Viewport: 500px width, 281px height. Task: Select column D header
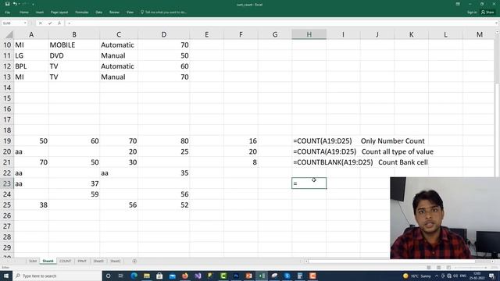click(x=163, y=34)
